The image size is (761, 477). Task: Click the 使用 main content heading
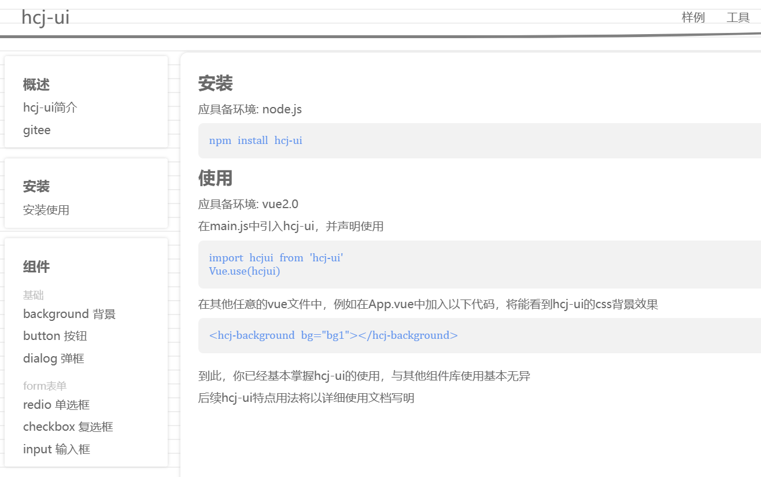(216, 178)
